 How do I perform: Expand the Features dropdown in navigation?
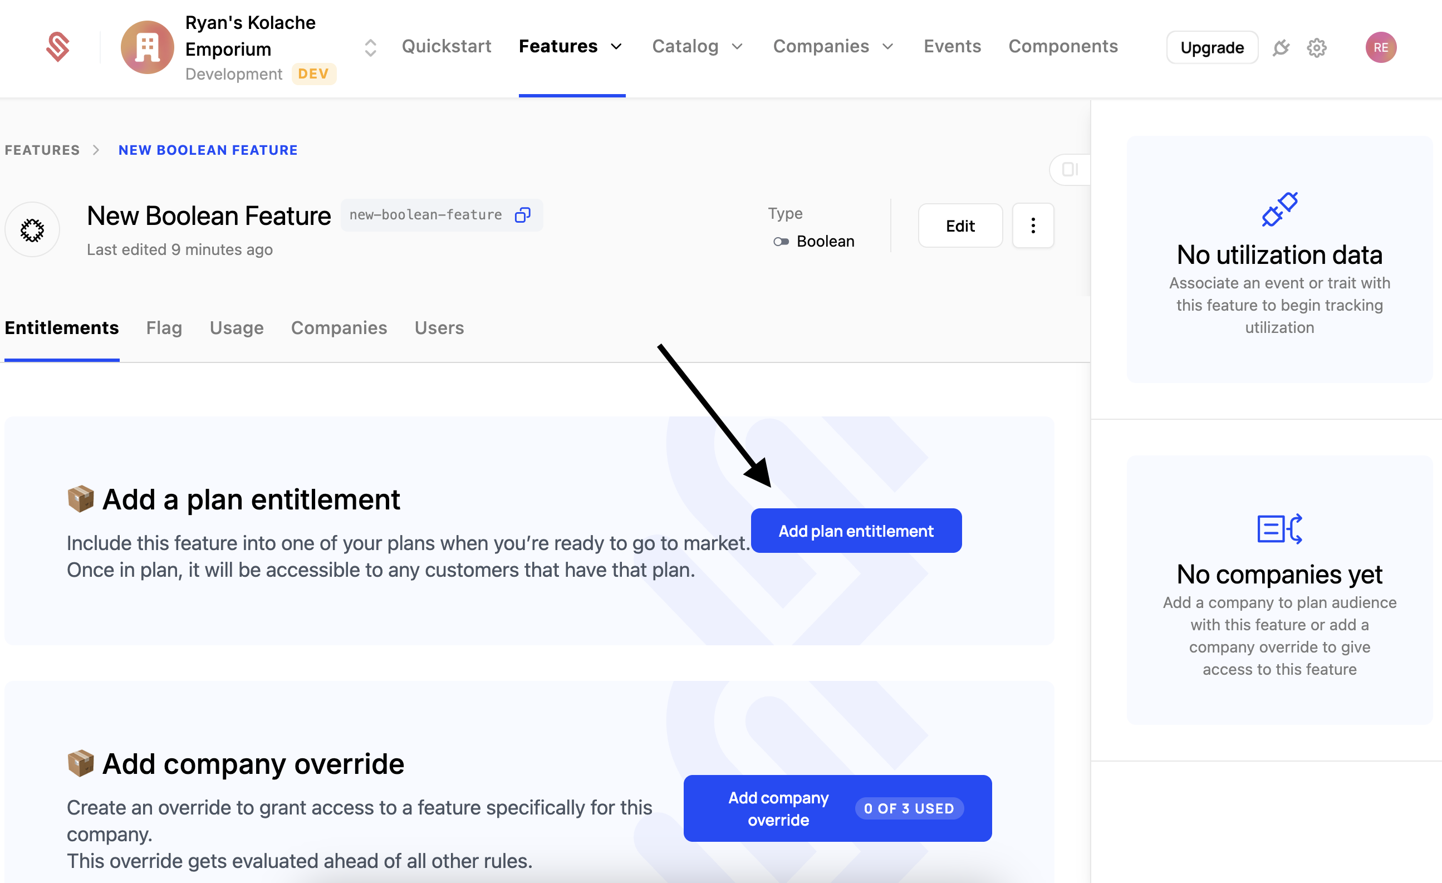pyautogui.click(x=616, y=47)
